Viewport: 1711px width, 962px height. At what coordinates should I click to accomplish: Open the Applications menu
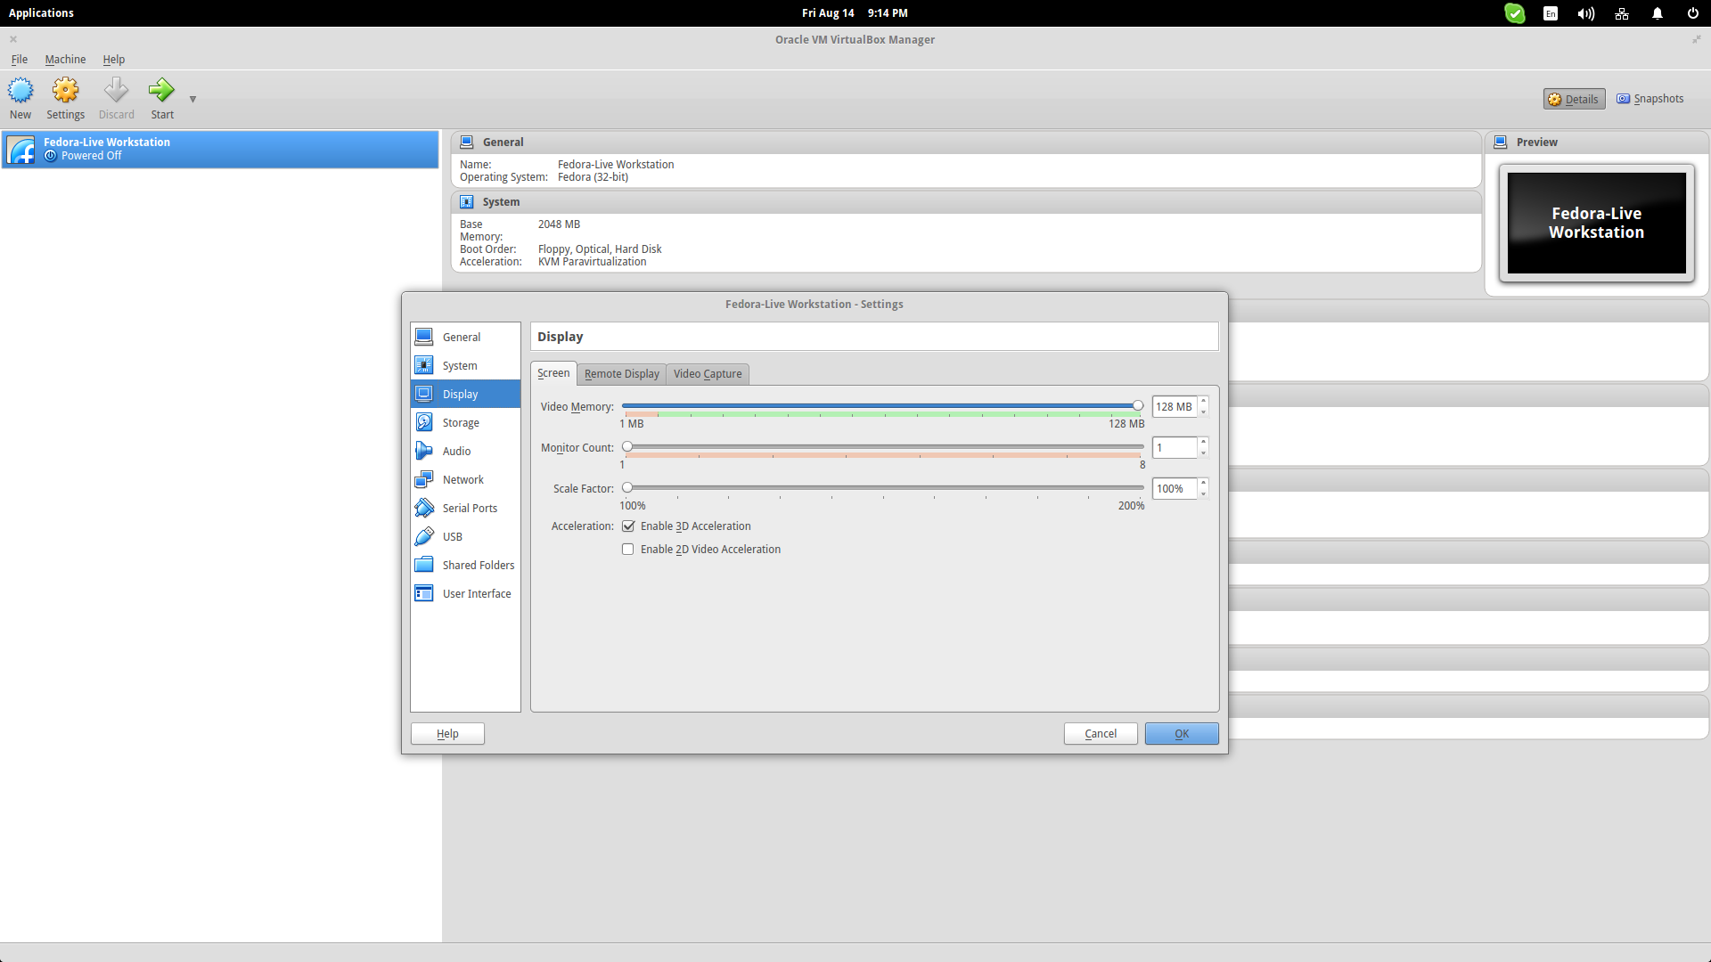[41, 13]
